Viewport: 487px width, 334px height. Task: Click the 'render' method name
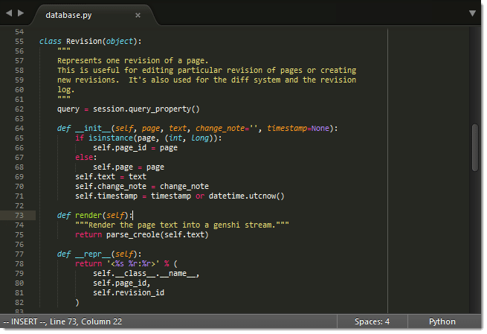pyautogui.click(x=88, y=215)
